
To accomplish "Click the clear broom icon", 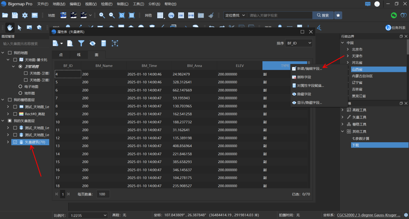I will [x=211, y=16].
